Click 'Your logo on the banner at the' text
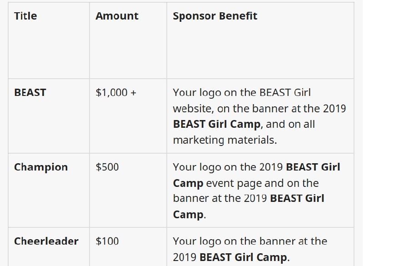399x266 pixels. click(250, 241)
